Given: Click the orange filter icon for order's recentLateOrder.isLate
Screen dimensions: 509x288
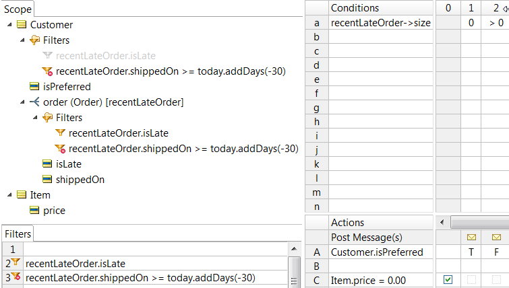Looking at the screenshot, I should click(60, 133).
